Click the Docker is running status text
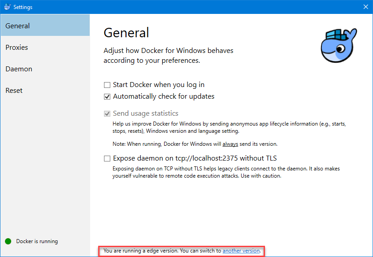 [x=37, y=241]
